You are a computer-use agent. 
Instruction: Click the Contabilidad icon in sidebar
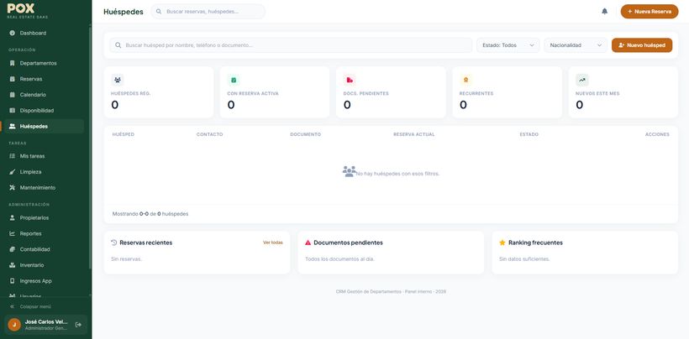[12, 249]
